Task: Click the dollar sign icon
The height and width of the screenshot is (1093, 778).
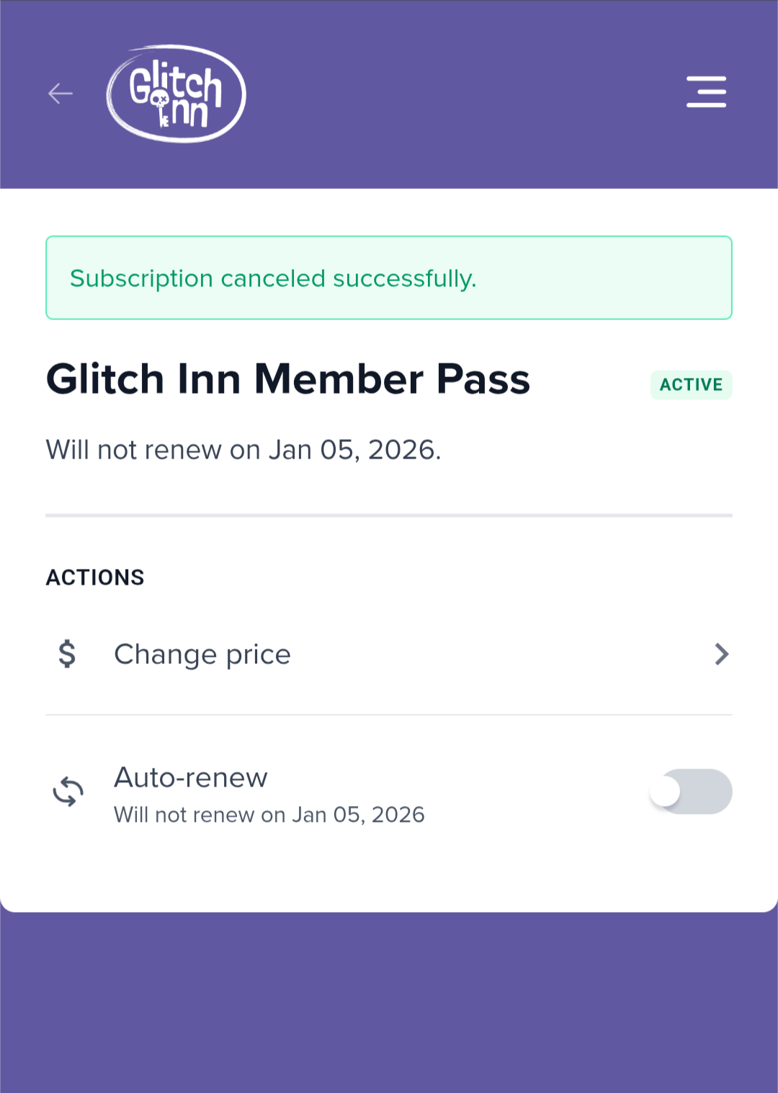Action: coord(67,654)
